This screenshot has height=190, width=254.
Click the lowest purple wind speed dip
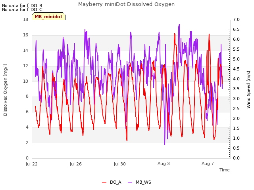(165, 145)
